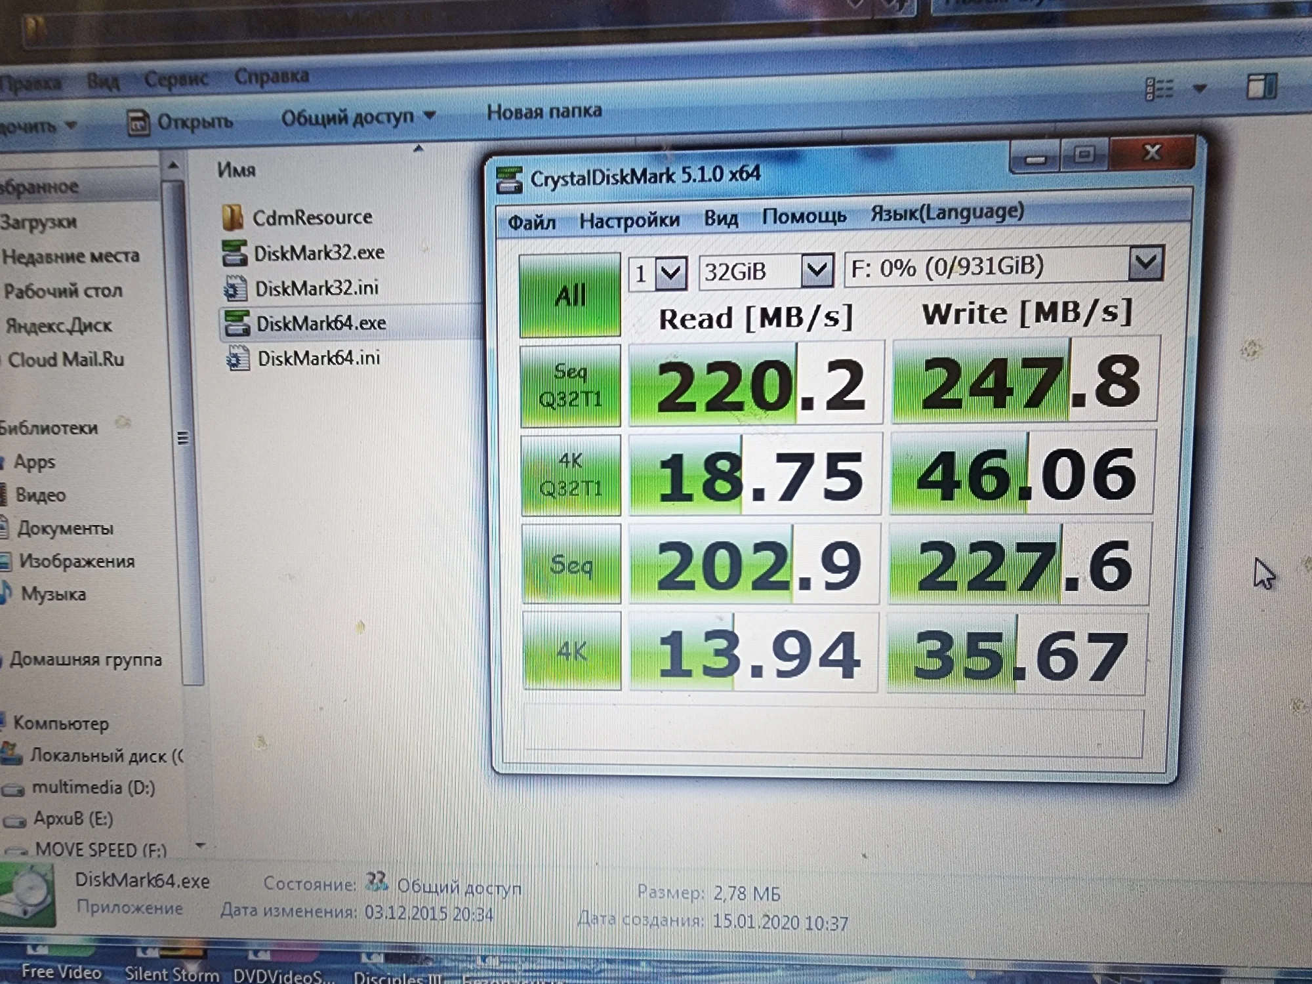Open the Файл menu in CrystalDiskMark
Viewport: 1312px width, 984px height.
click(531, 222)
